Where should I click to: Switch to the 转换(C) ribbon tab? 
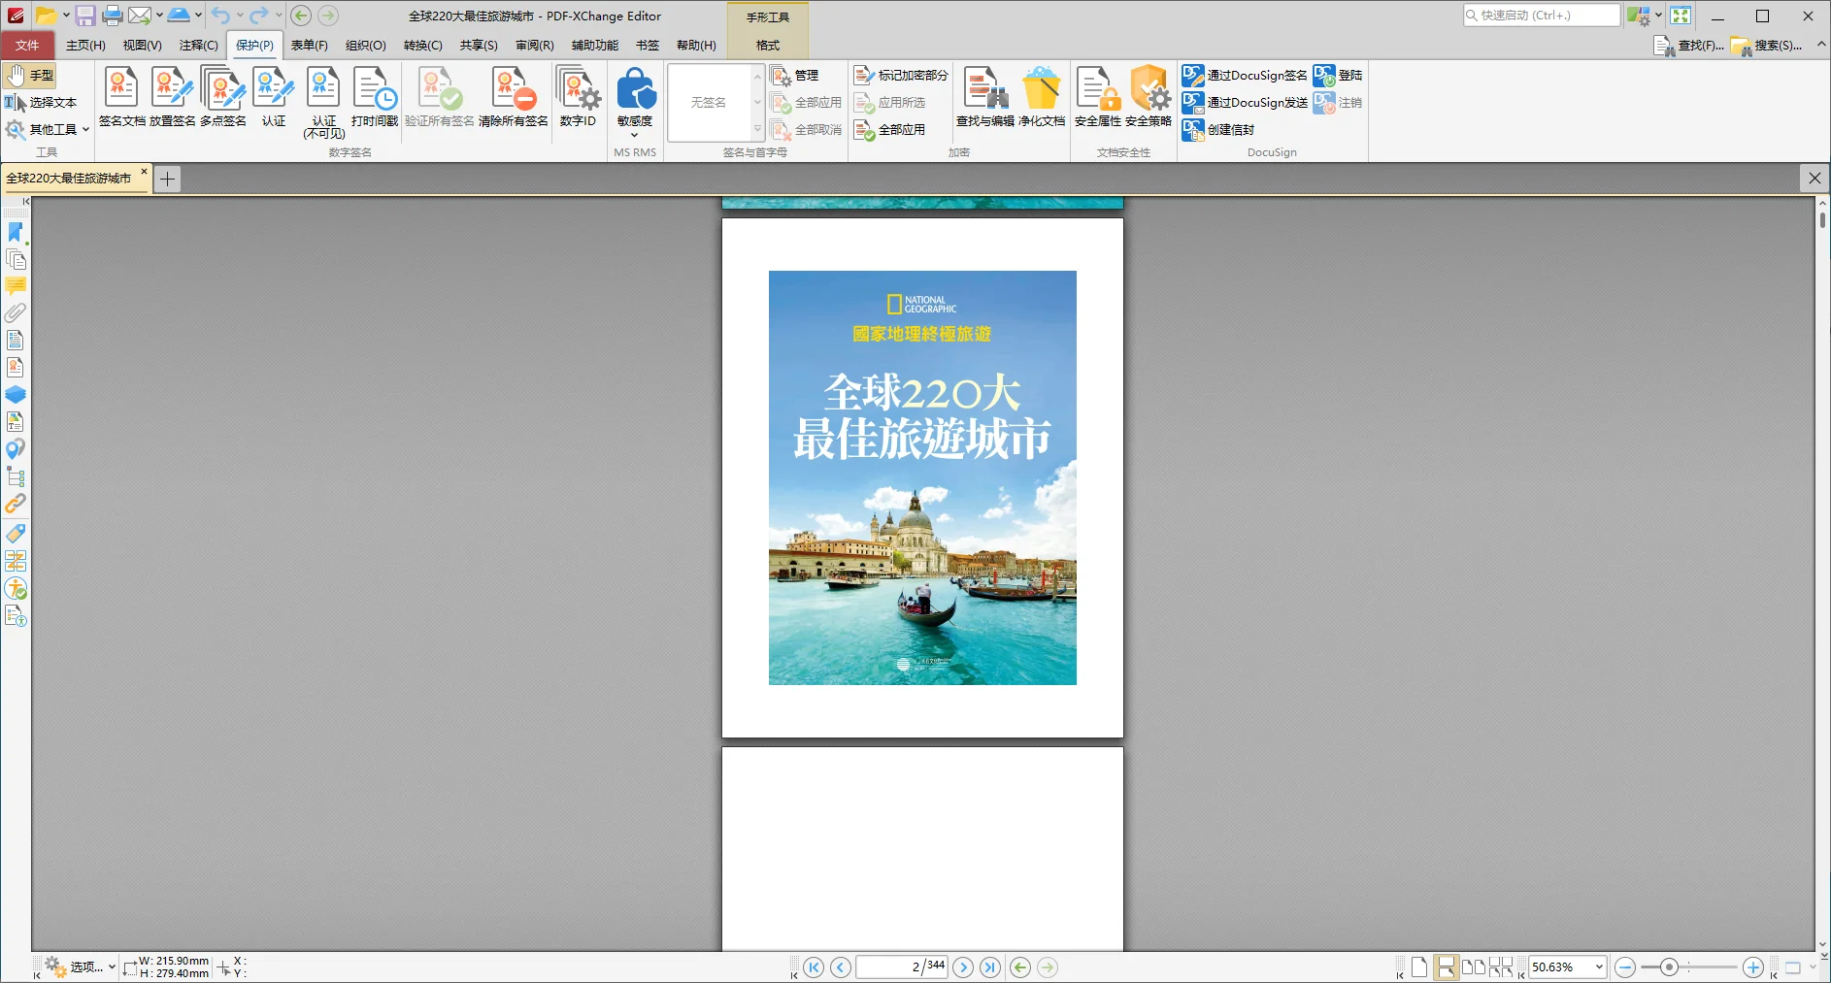click(422, 46)
